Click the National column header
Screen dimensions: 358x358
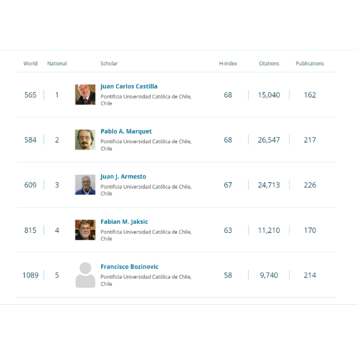[57, 63]
